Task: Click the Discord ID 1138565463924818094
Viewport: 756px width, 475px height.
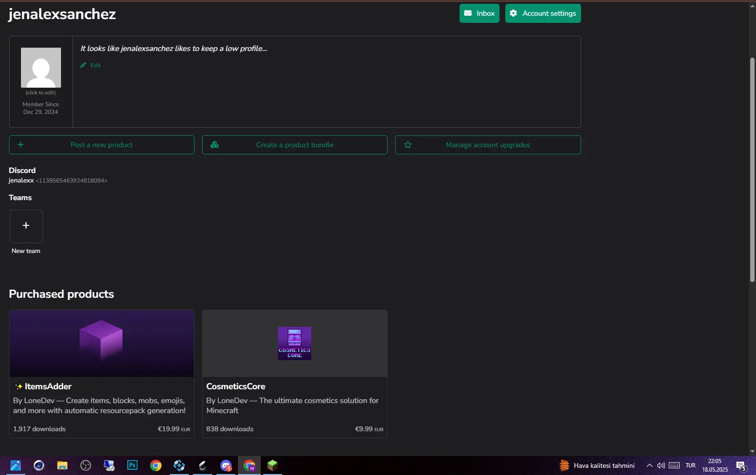Action: 72,181
